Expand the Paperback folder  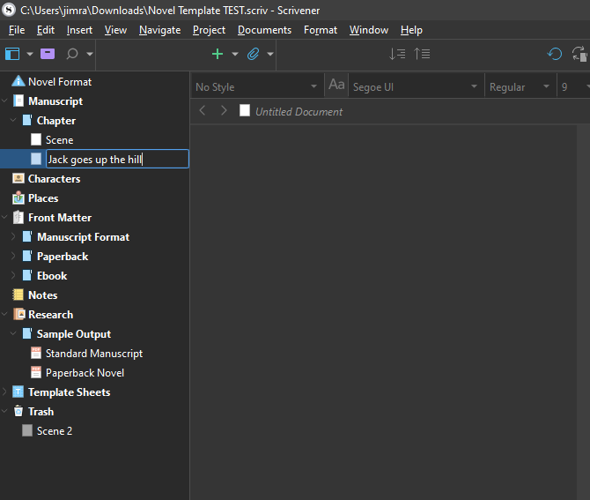click(x=13, y=257)
